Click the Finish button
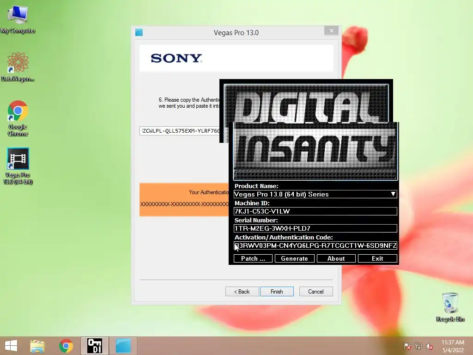Viewport: 473px width, 355px height. tap(277, 292)
